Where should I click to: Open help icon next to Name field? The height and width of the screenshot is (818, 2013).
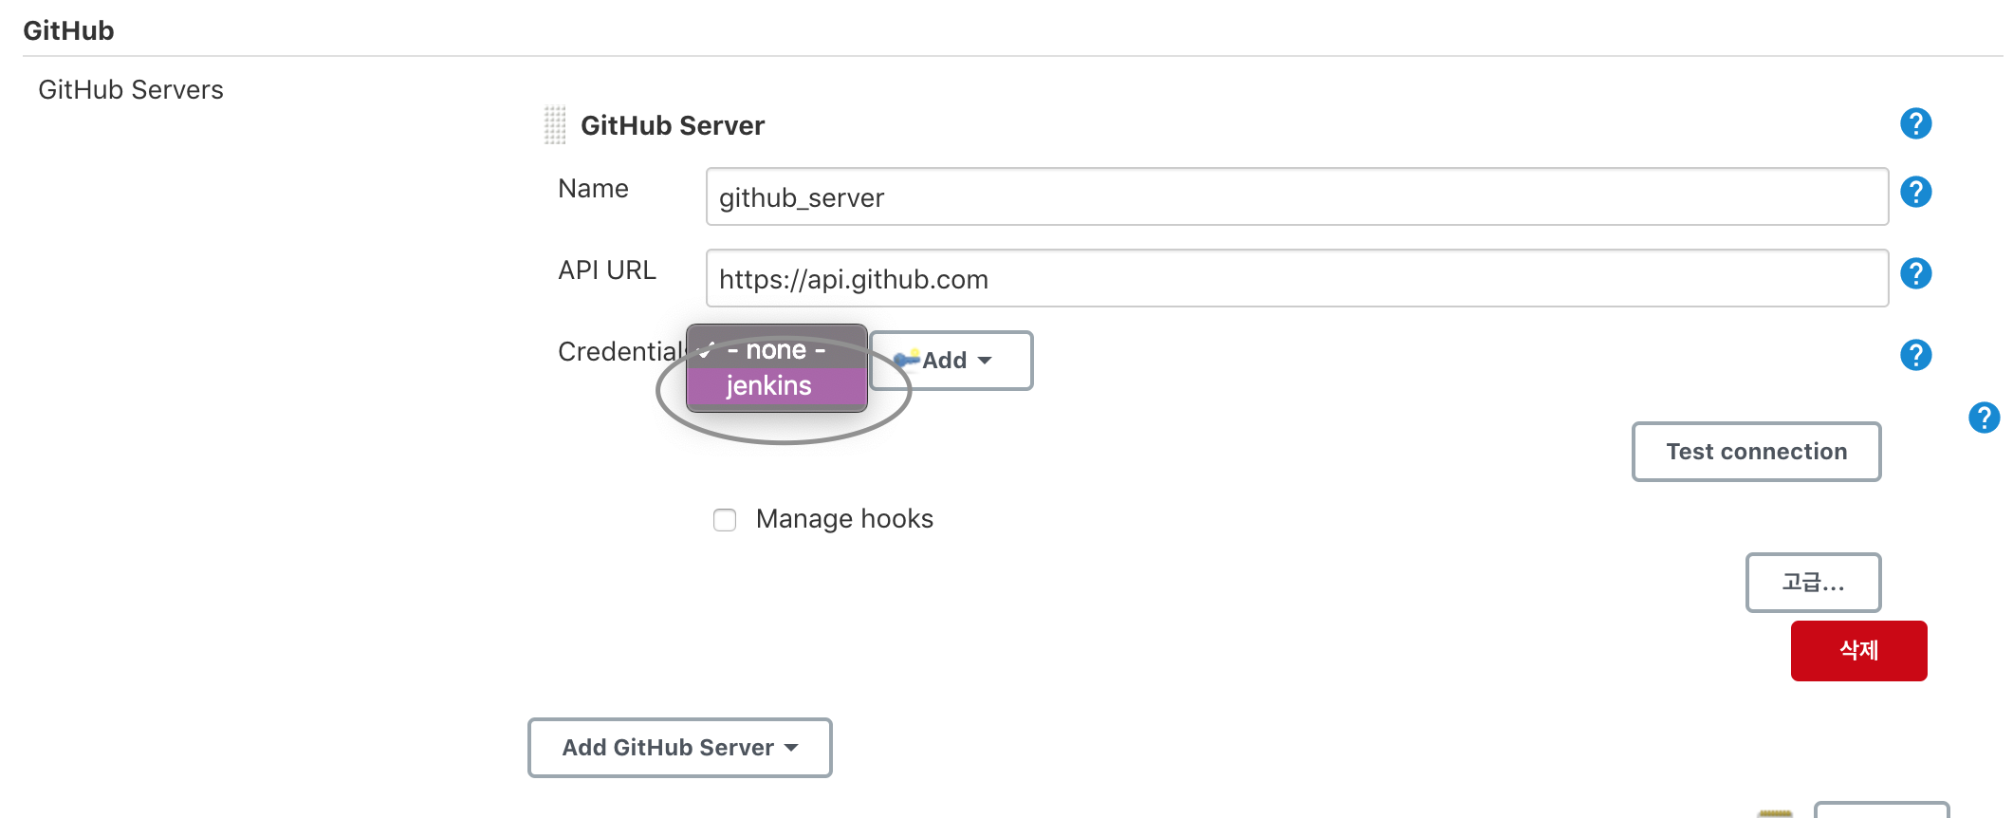click(x=1915, y=192)
